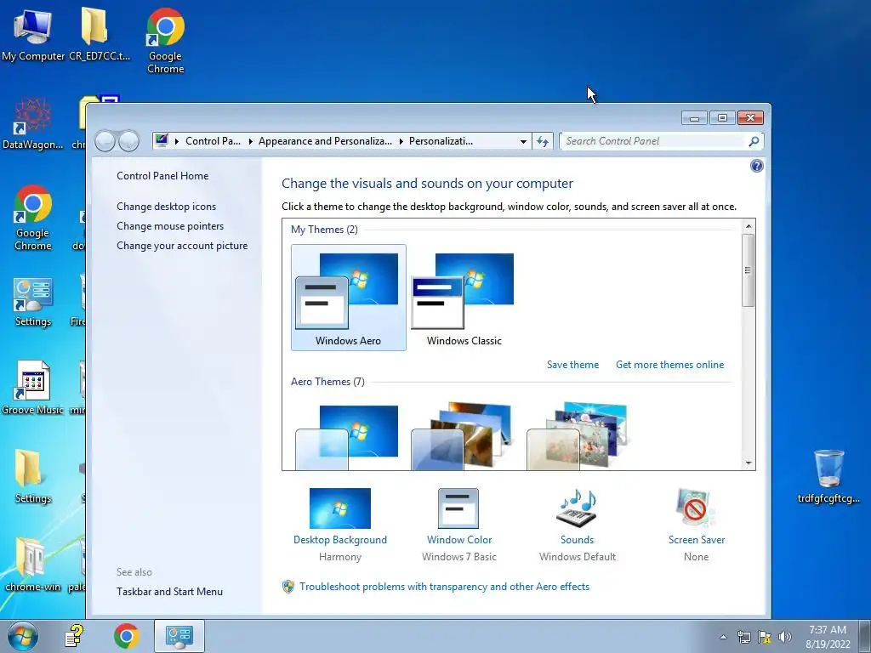Viewport: 871px width, 653px height.
Task: Click Save theme link
Action: click(x=572, y=365)
